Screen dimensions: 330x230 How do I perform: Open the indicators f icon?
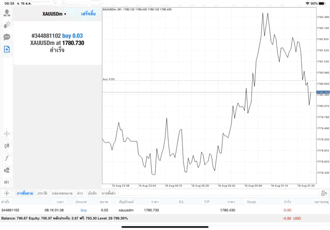[x=7, y=158]
